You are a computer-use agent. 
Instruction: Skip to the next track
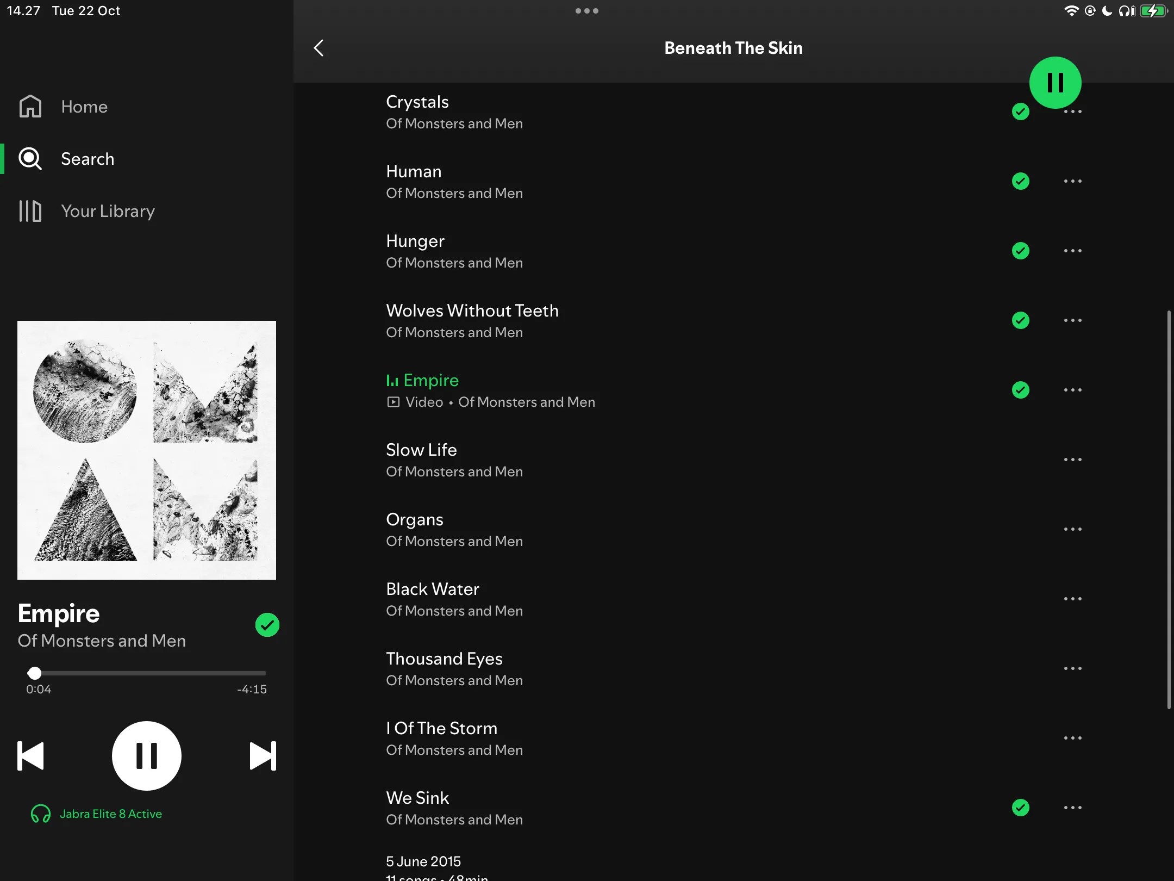263,755
